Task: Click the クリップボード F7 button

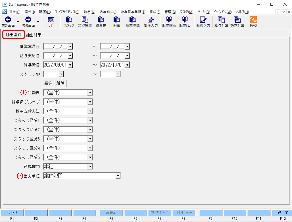Action: coord(159,213)
